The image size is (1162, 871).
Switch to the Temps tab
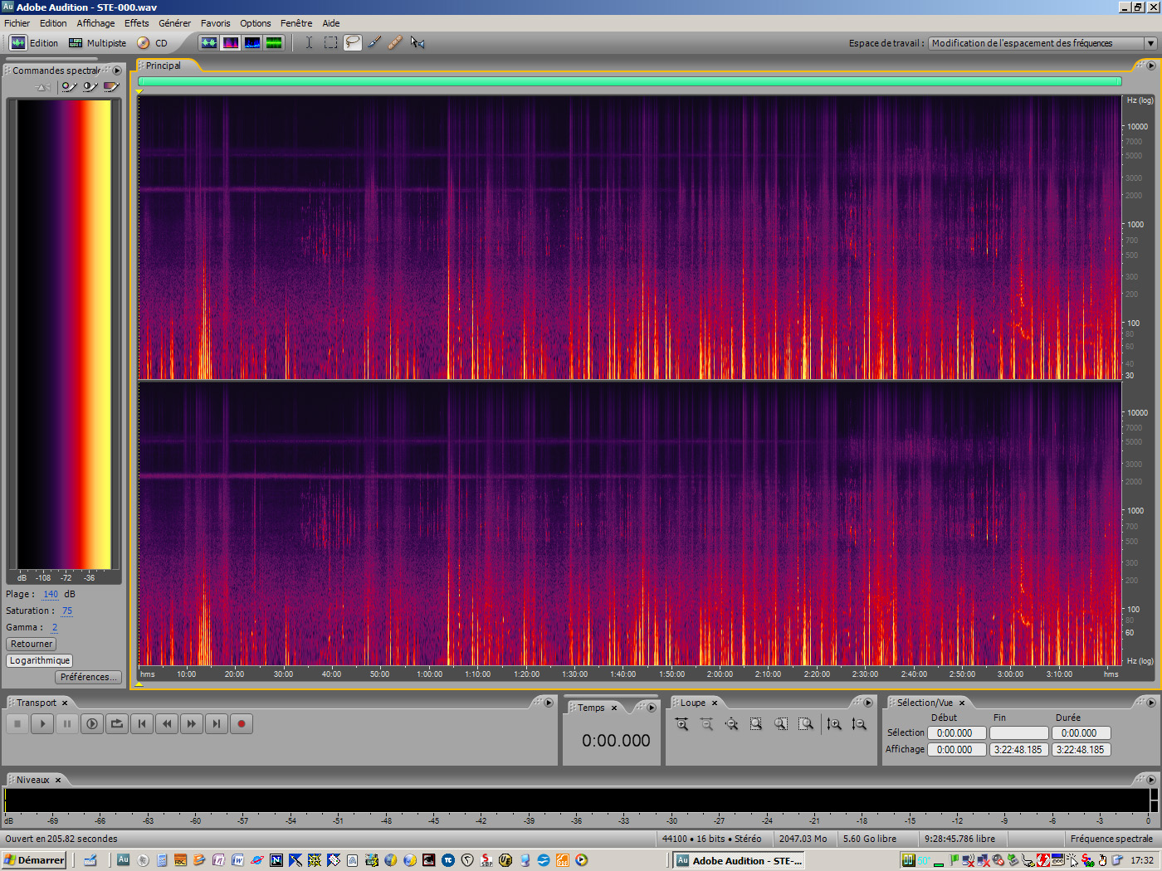pos(593,708)
